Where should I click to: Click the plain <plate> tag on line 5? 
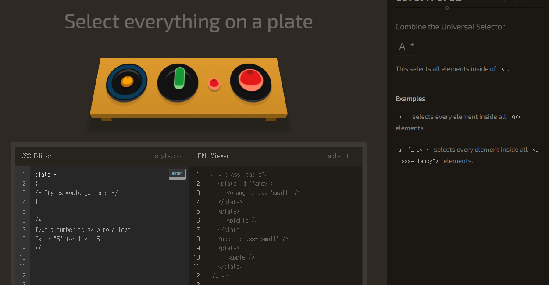[229, 211]
